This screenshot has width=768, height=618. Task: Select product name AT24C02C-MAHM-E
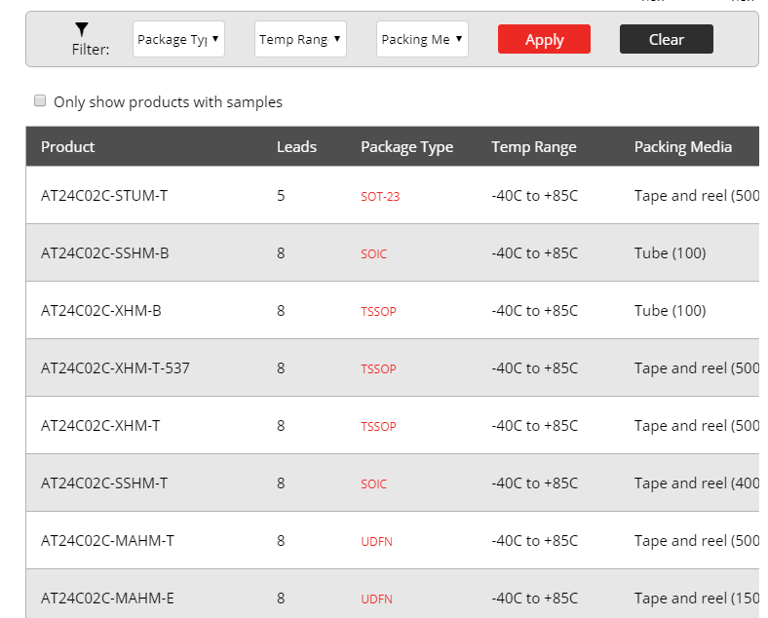click(107, 599)
